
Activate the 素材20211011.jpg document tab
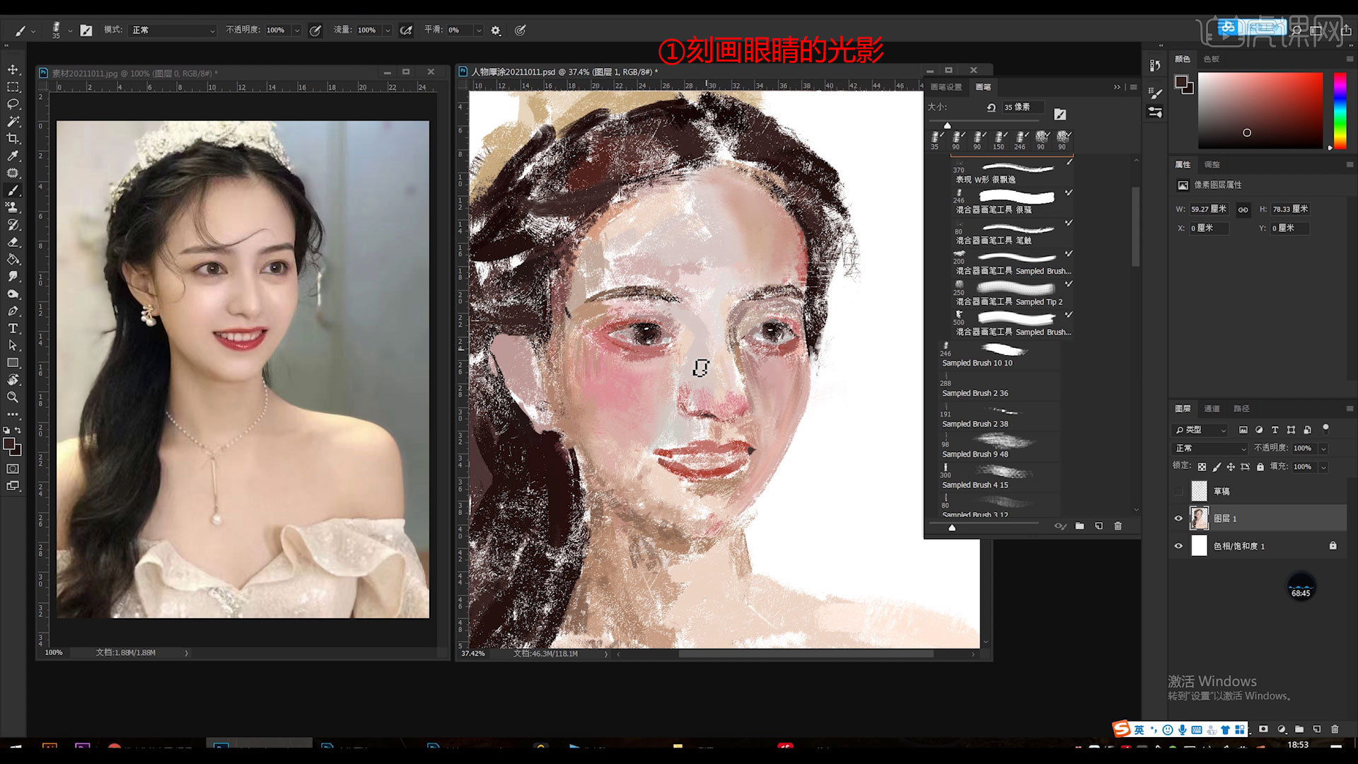coord(134,73)
